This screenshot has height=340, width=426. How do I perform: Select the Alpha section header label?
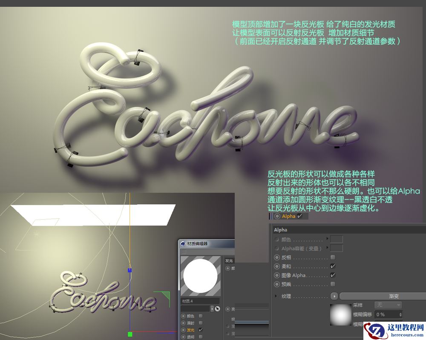(x=280, y=230)
